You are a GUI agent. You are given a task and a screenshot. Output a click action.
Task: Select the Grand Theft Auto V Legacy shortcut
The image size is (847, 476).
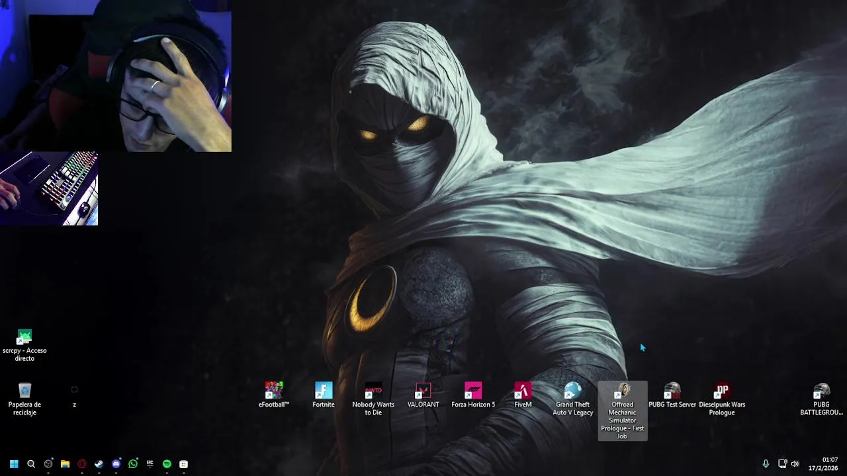pos(573,399)
